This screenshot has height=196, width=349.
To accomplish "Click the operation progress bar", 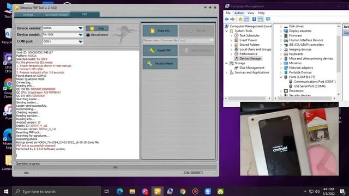I will (x=115, y=167).
